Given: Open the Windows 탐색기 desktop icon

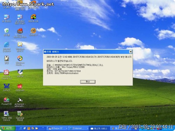Looking at the screenshot, I should click(x=20, y=47).
